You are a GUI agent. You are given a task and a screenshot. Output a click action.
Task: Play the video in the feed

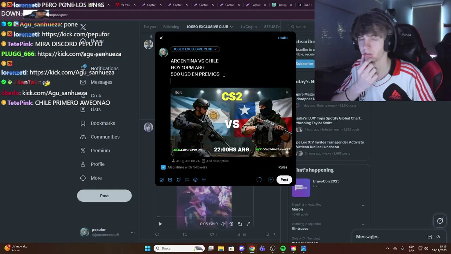coord(160,224)
